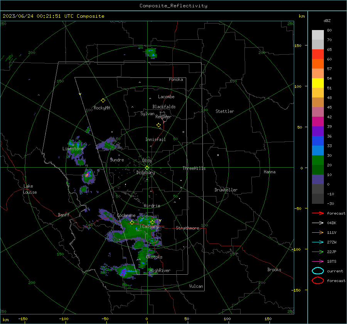Click the dBZ heading above color scale
This screenshot has height=324, width=347.
point(327,20)
